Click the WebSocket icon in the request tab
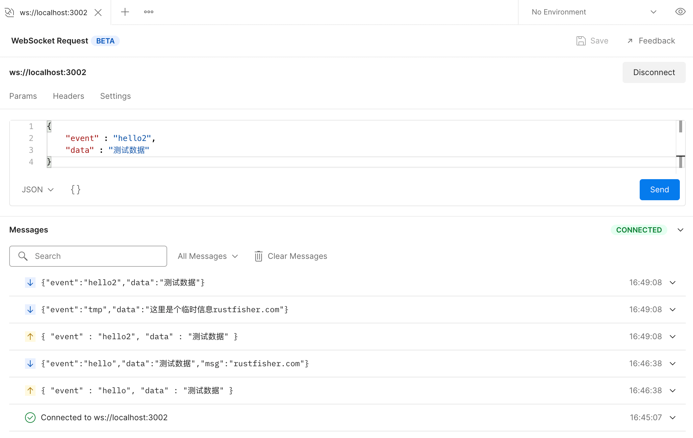The height and width of the screenshot is (438, 693). (x=10, y=13)
